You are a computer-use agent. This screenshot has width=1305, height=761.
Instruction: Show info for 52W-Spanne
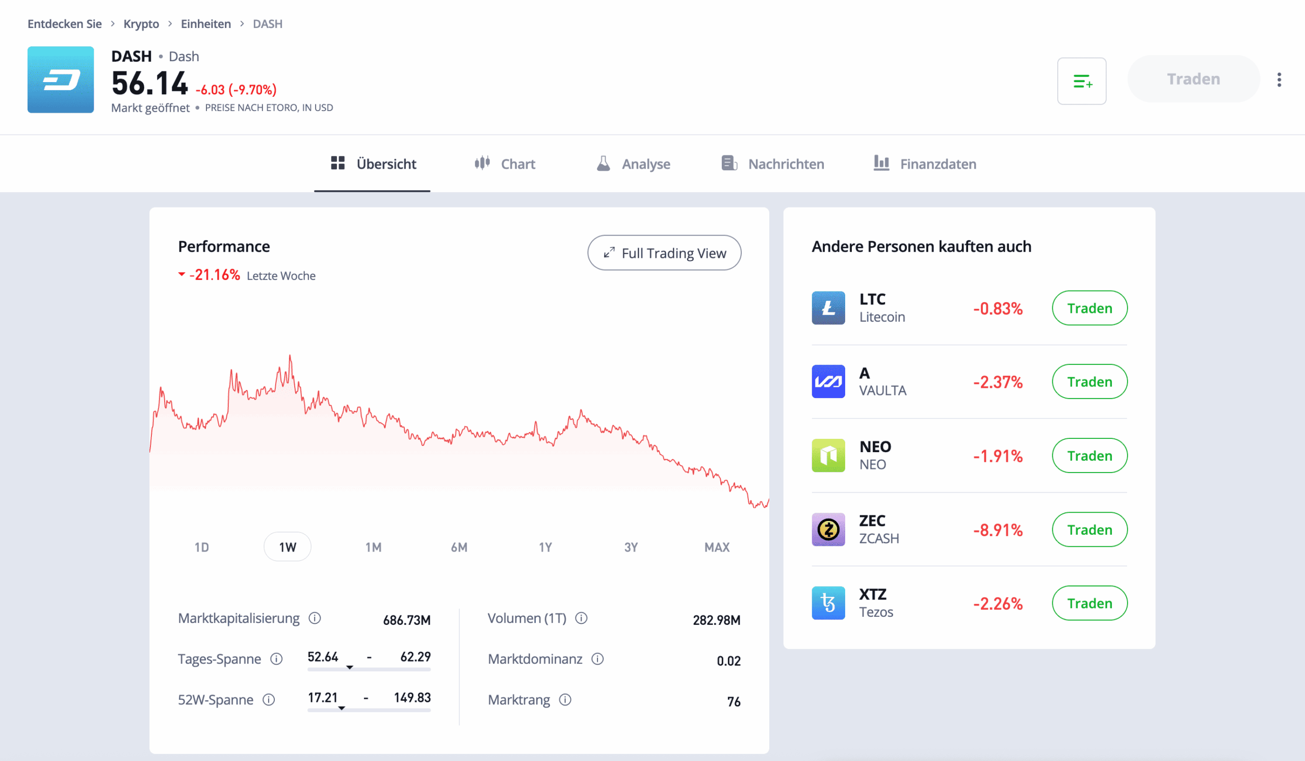tap(268, 700)
